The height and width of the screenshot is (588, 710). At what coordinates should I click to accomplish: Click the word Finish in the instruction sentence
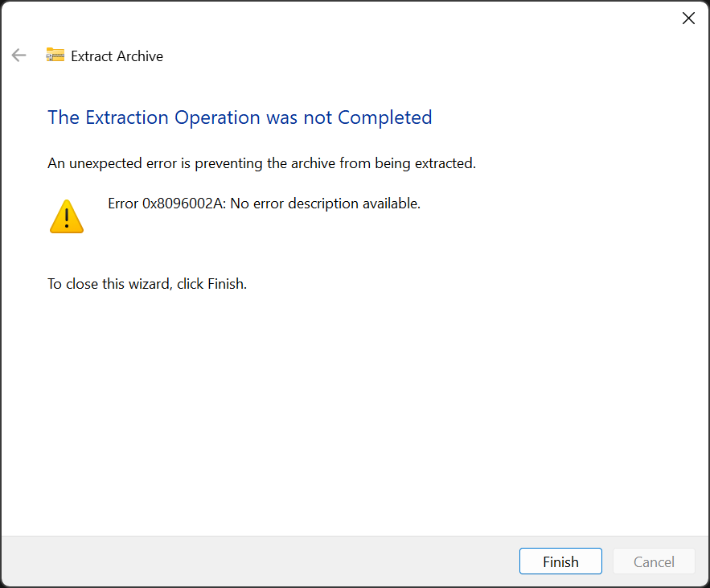coord(225,284)
